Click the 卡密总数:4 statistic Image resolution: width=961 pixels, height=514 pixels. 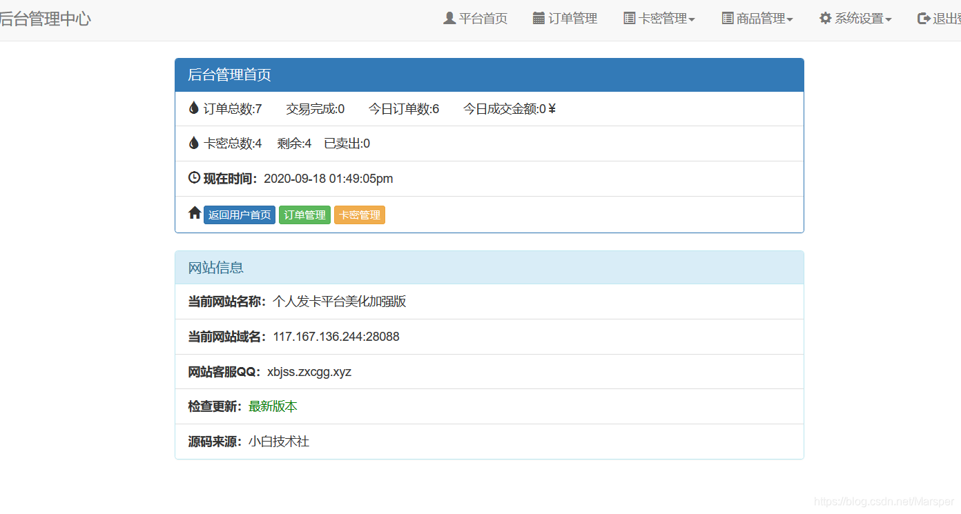233,144
